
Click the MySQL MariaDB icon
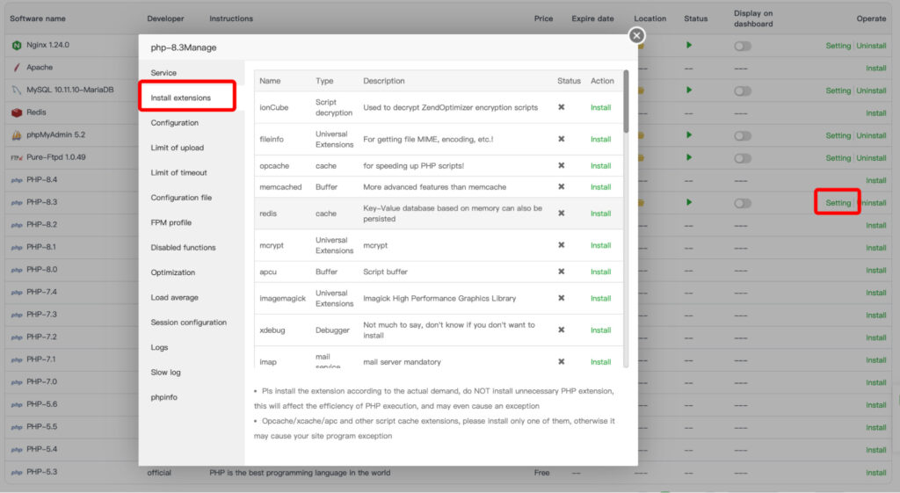[x=17, y=90]
